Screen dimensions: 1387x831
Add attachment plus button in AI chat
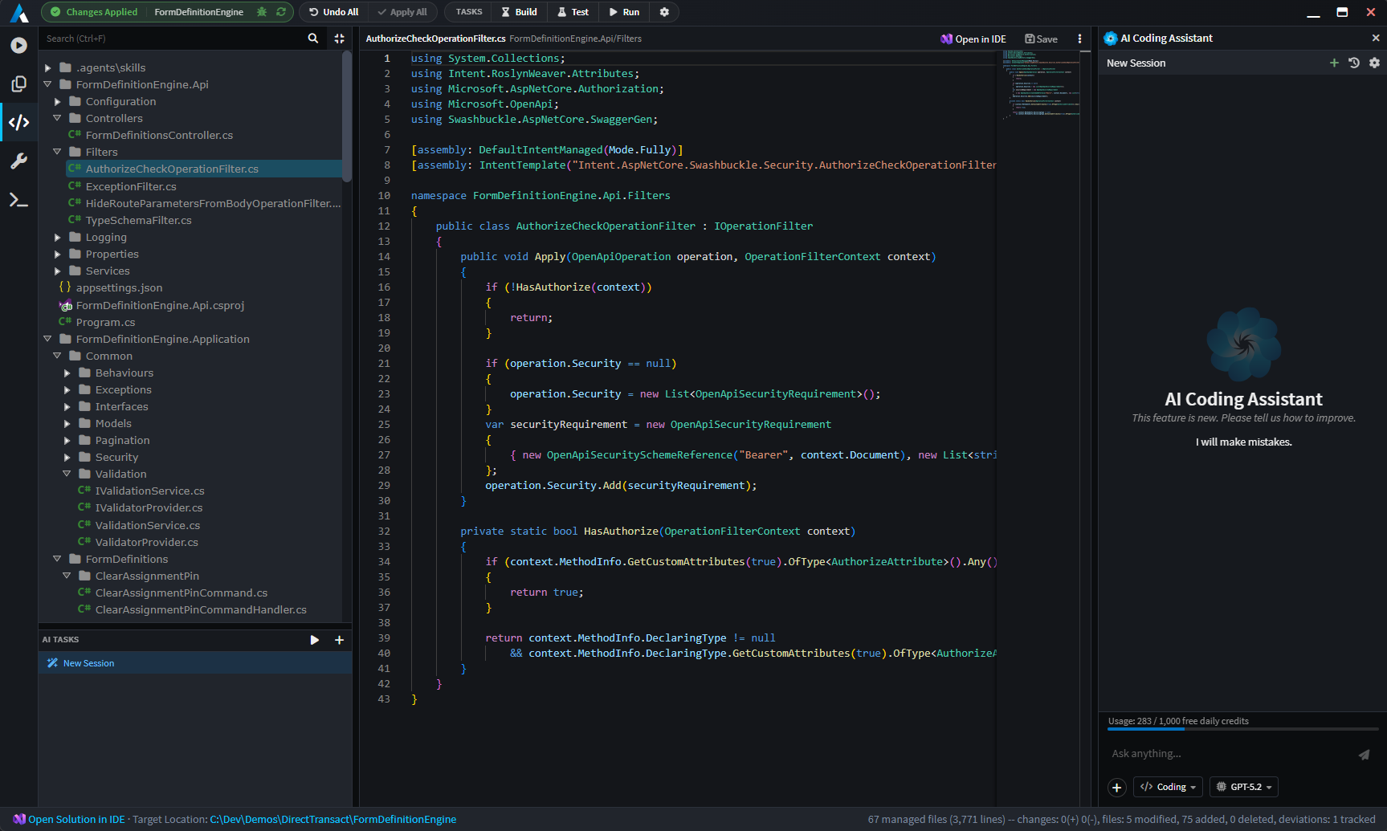pos(1117,787)
